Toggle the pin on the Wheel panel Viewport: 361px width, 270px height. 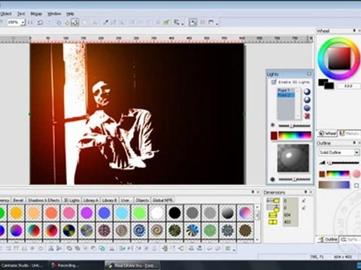(x=354, y=31)
